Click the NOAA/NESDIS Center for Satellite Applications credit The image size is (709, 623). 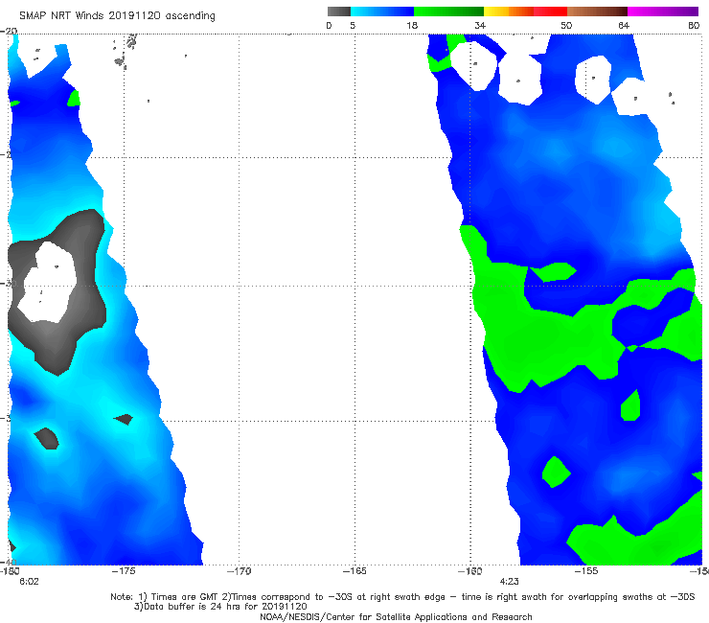point(396,616)
